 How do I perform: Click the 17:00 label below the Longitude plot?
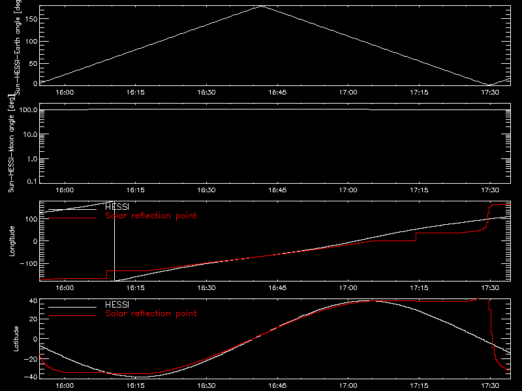pos(348,287)
